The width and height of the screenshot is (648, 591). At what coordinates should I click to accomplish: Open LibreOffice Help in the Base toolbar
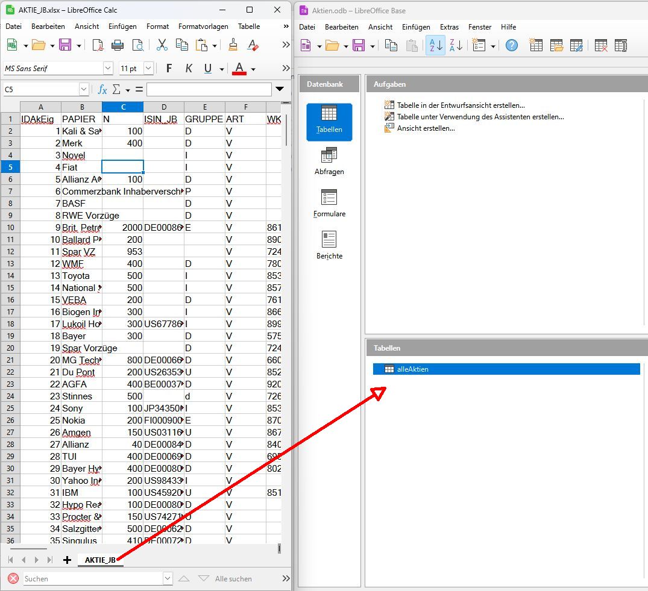tap(512, 45)
